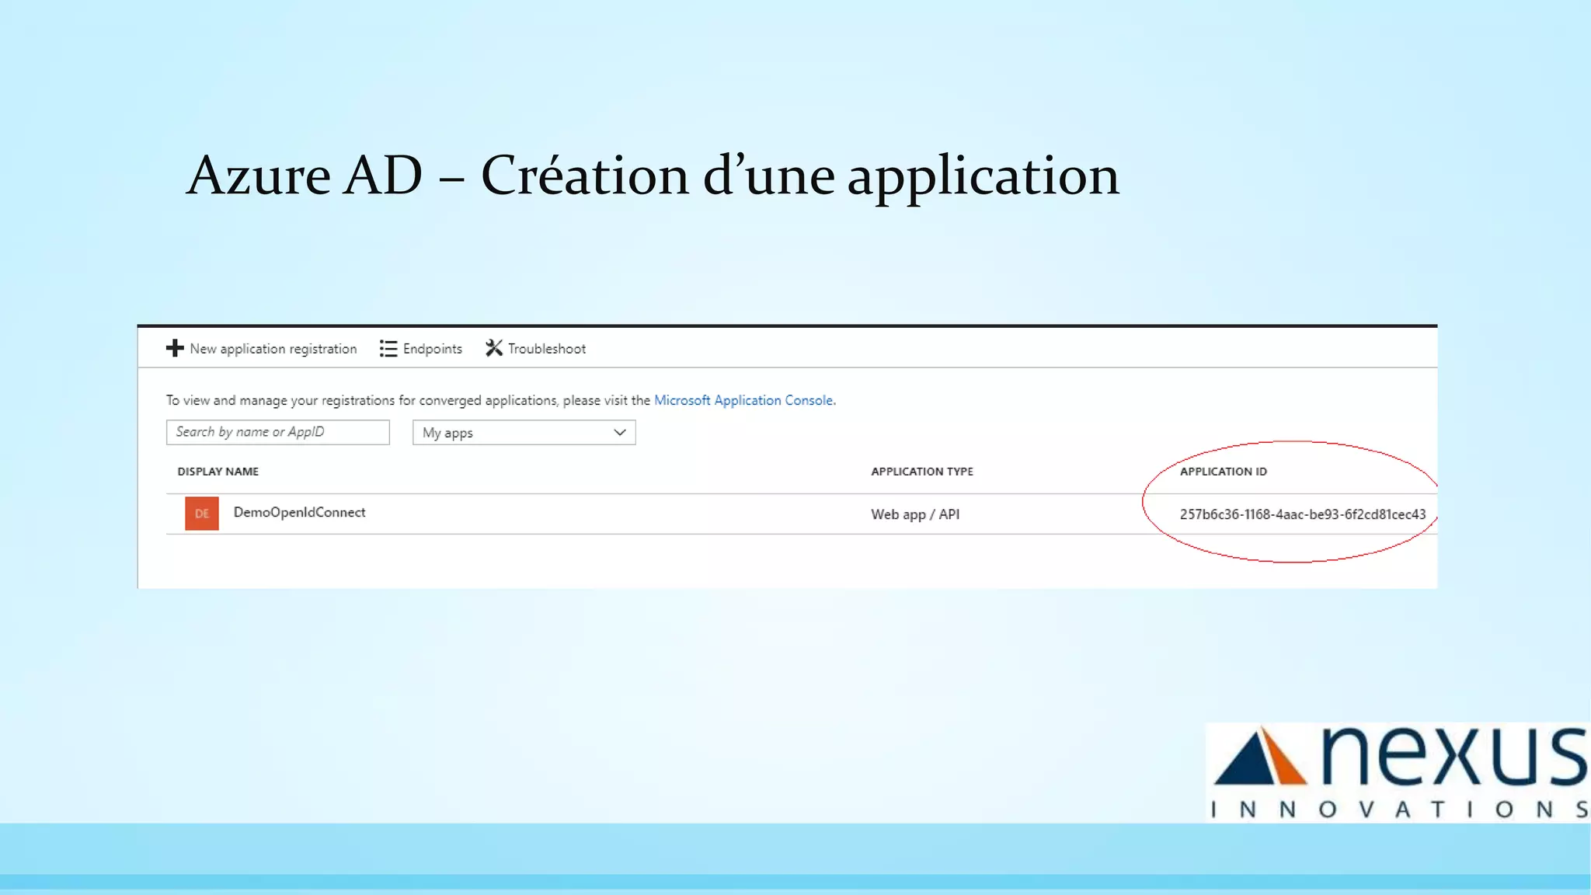Sort by DISPLAY NAME column header
This screenshot has width=1591, height=895.
coord(218,472)
